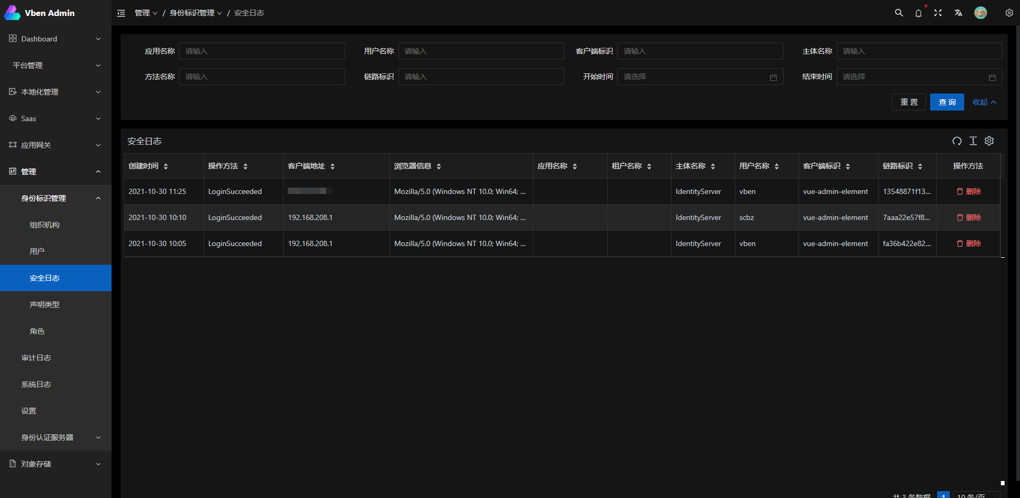Collapse the 身份标识管理 submenu
Screen dimensions: 1020x498
coord(55,198)
